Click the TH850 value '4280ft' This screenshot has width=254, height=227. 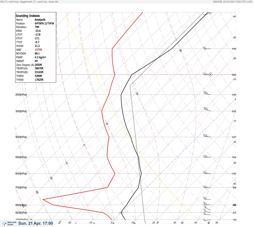[x=38, y=76]
